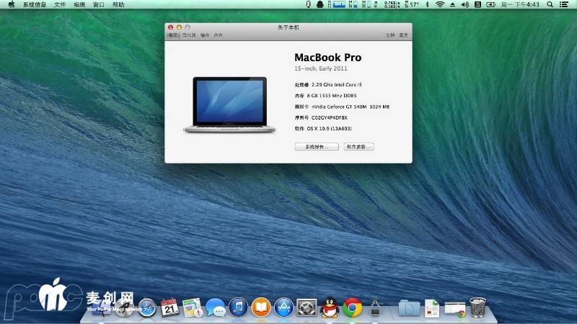The height and width of the screenshot is (324, 577).
Task: Open the App Store dock icon
Action: pyautogui.click(x=283, y=308)
